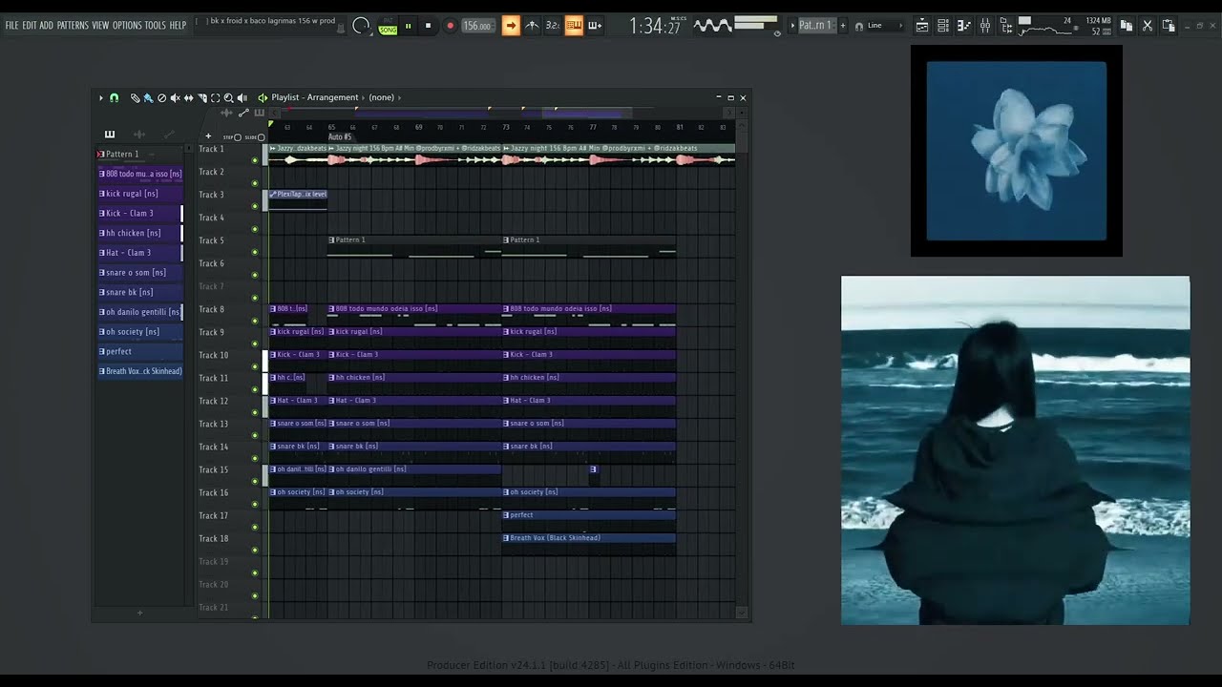This screenshot has height=687, width=1222.
Task: Select the Delete tool in playlist toolbar
Action: tap(161, 97)
